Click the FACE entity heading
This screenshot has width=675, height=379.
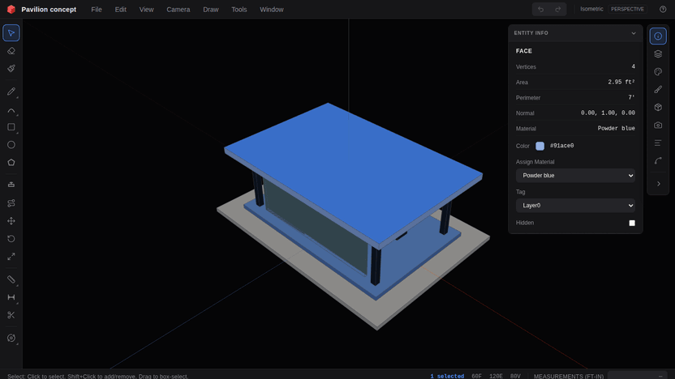524,51
